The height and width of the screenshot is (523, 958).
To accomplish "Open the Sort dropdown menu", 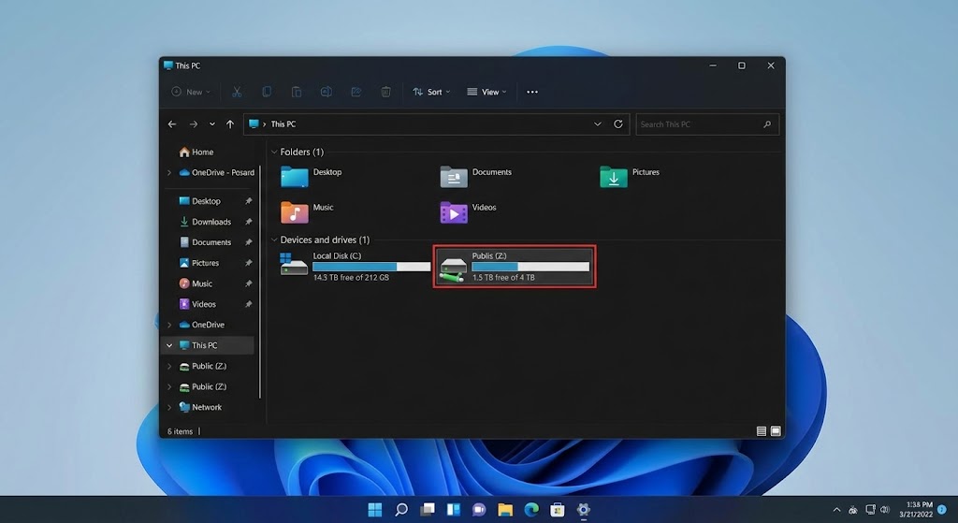I will 431,92.
